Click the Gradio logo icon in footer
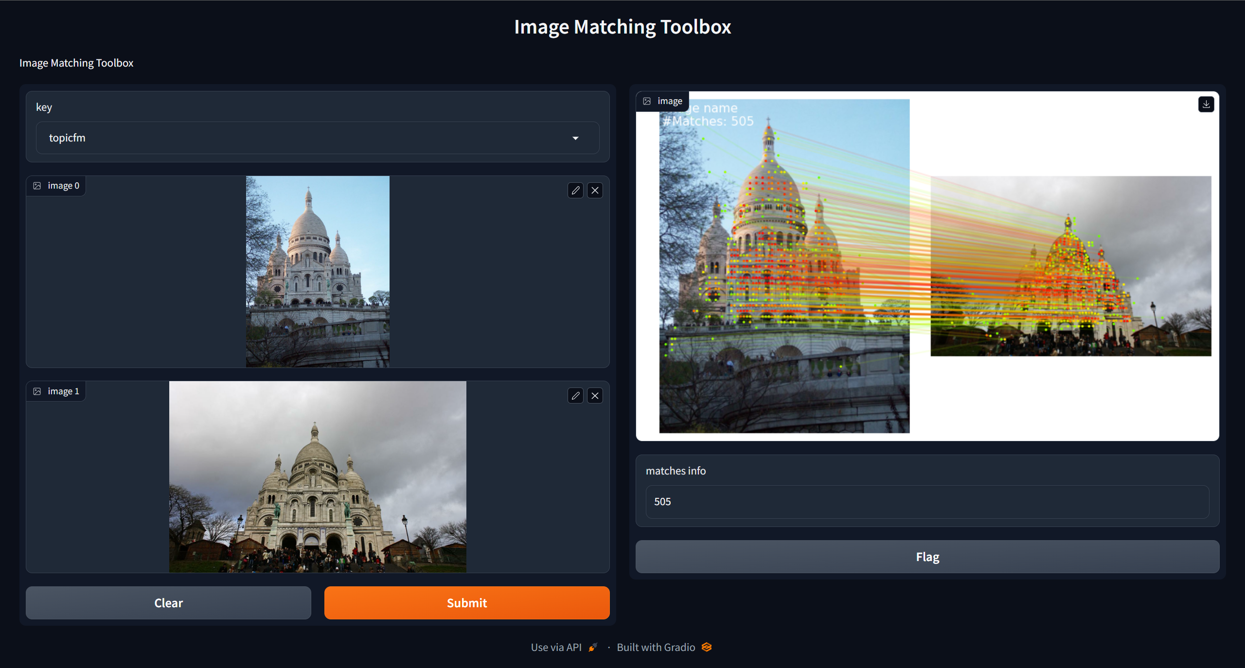The height and width of the screenshot is (668, 1245). 707,647
